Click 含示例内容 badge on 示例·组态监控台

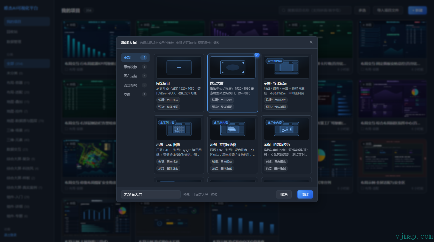click(x=275, y=123)
